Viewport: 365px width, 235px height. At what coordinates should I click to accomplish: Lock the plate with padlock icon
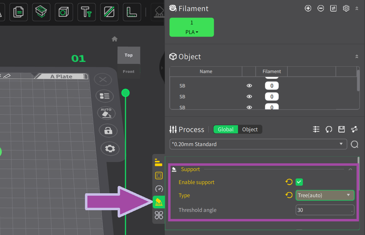coord(108,131)
